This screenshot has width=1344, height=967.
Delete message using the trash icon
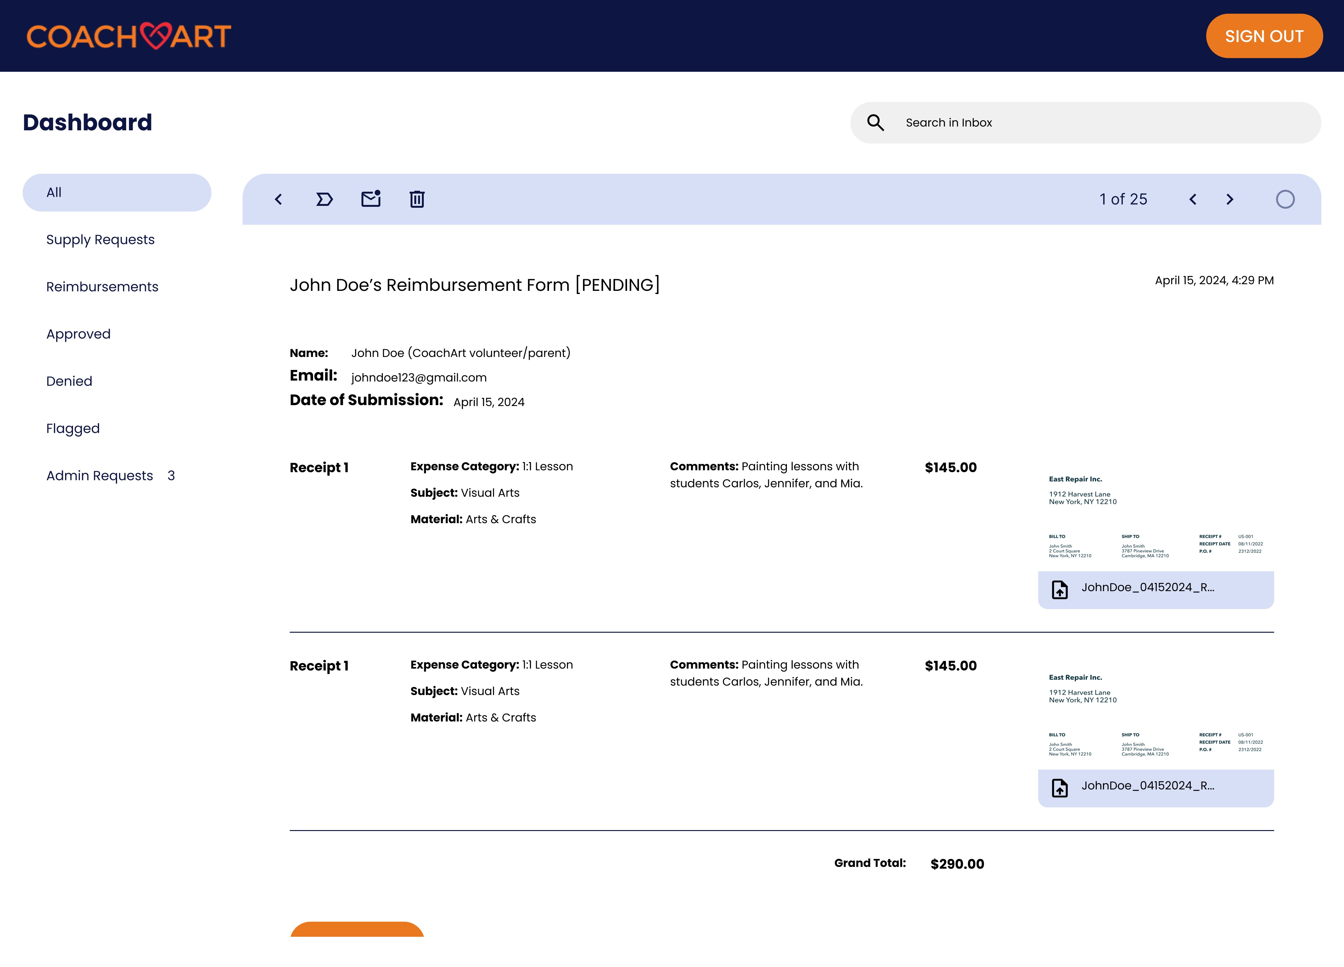[x=417, y=199]
